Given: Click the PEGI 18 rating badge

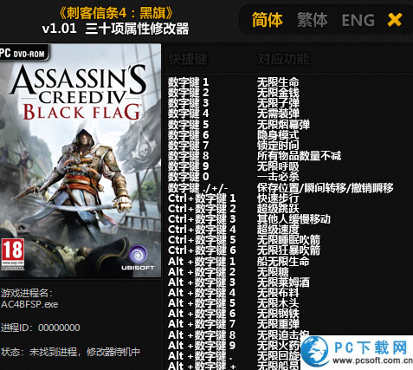Looking at the screenshot, I should tap(12, 255).
